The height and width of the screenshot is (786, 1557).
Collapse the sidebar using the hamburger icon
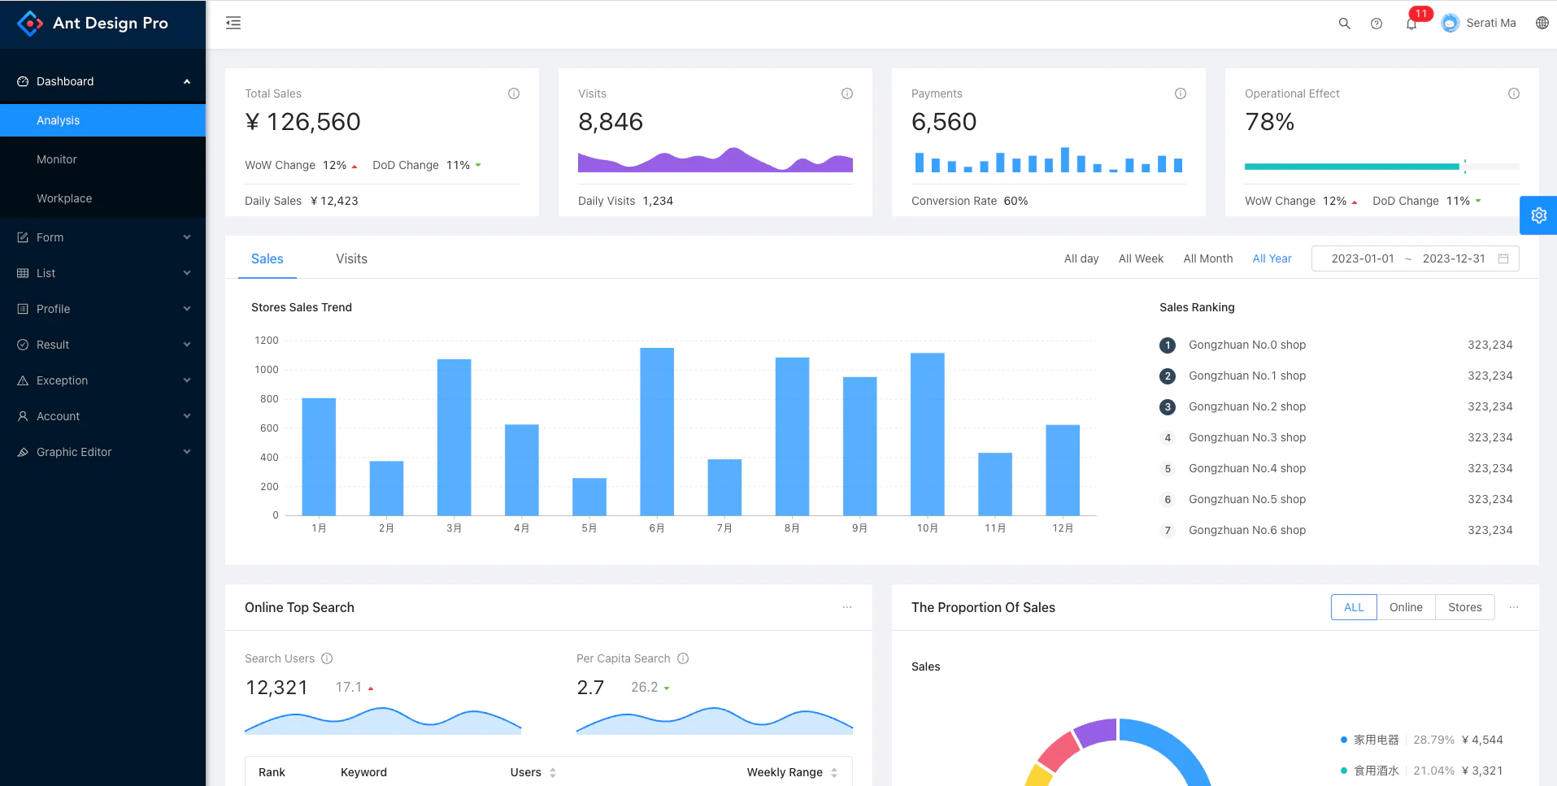(233, 23)
